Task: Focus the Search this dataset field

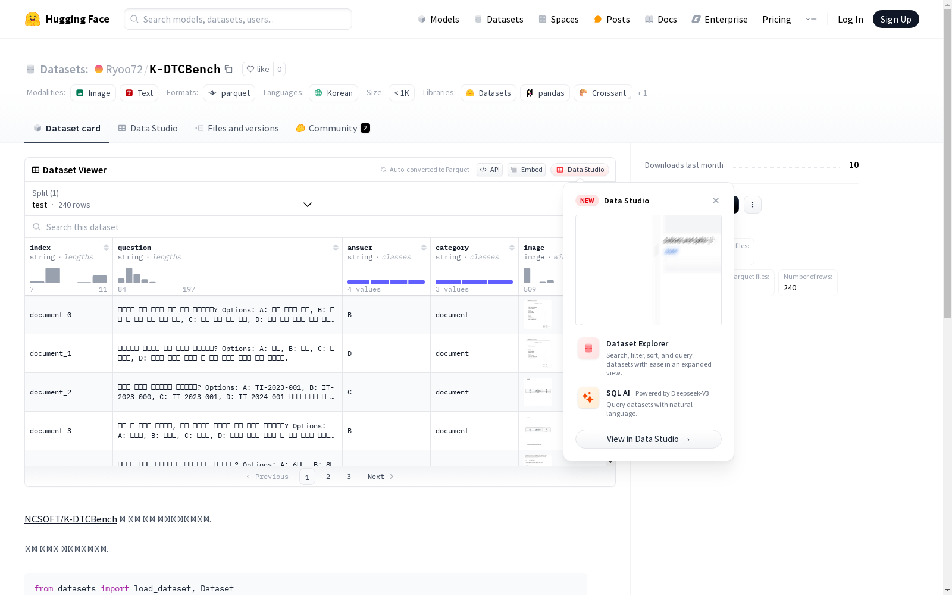Action: (294, 227)
